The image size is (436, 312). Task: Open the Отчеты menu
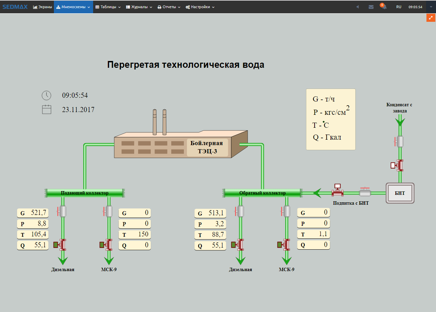coord(169,7)
